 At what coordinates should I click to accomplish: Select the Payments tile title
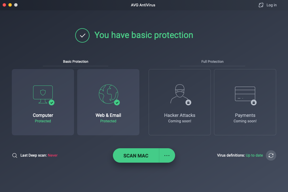click(x=245, y=115)
